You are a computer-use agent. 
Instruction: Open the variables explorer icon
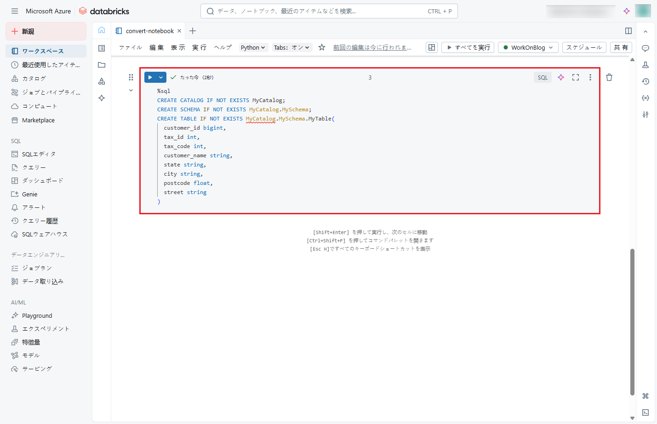click(x=646, y=98)
